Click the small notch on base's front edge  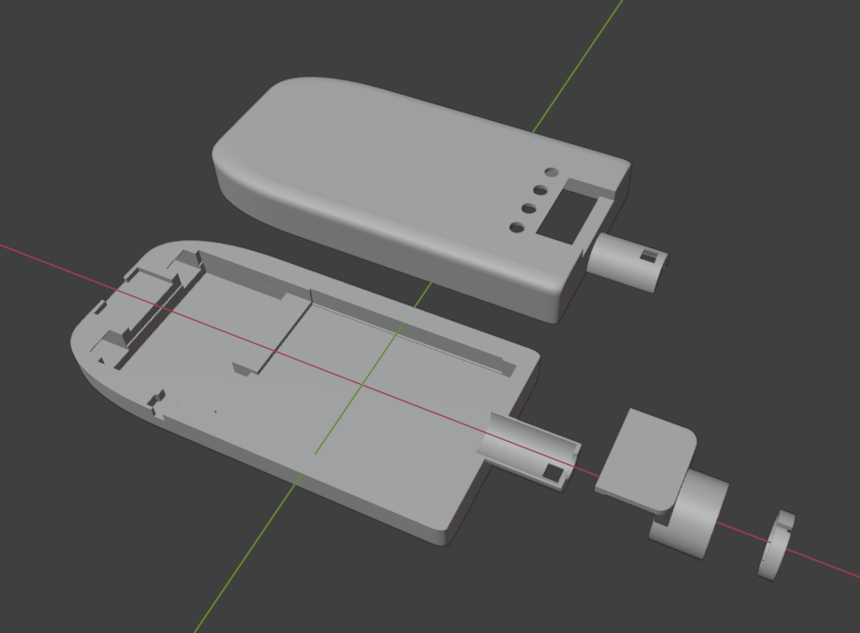(156, 403)
